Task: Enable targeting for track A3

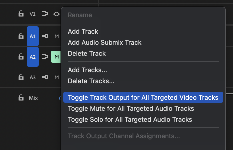Action: coord(32,77)
